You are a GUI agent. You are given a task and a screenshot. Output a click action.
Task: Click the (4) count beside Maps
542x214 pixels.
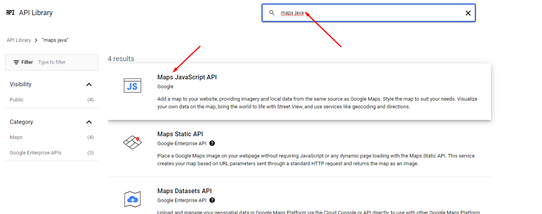[x=91, y=137]
